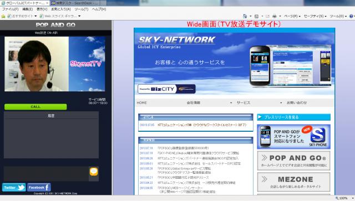The image size is (355, 201).
Task: Open the 2013.05.21 POP&GO news item
Action: pos(183,178)
